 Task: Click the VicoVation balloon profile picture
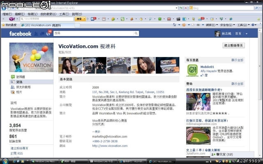pyautogui.click(x=31, y=57)
